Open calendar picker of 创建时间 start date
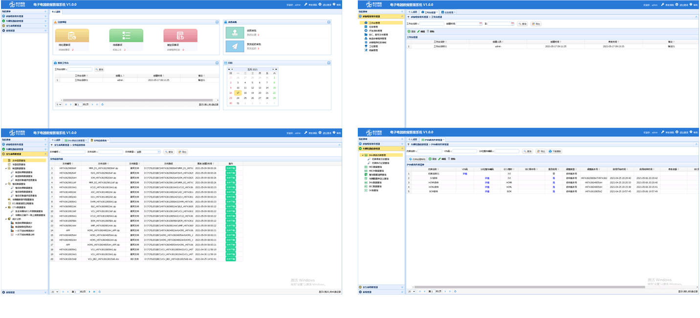This screenshot has height=318, width=700. click(x=481, y=23)
